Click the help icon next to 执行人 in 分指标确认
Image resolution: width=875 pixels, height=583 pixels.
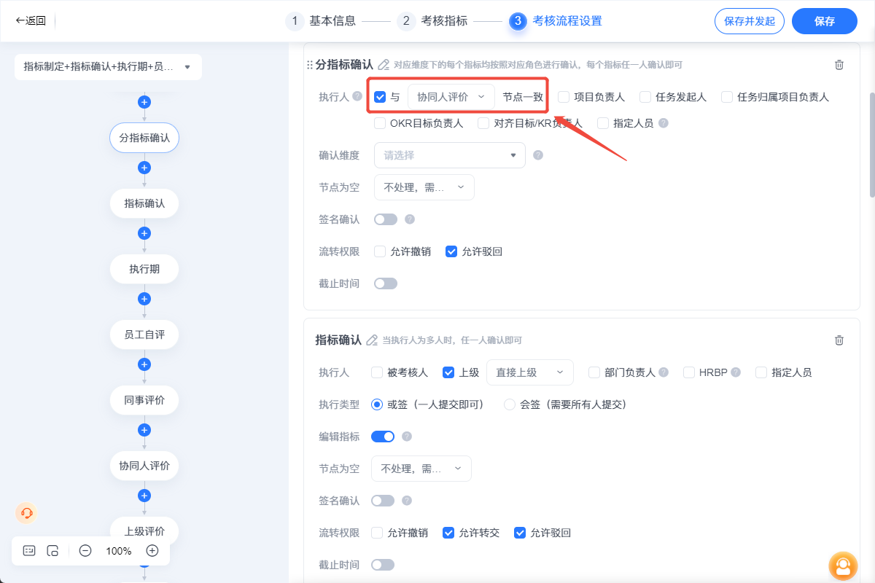pyautogui.click(x=357, y=96)
